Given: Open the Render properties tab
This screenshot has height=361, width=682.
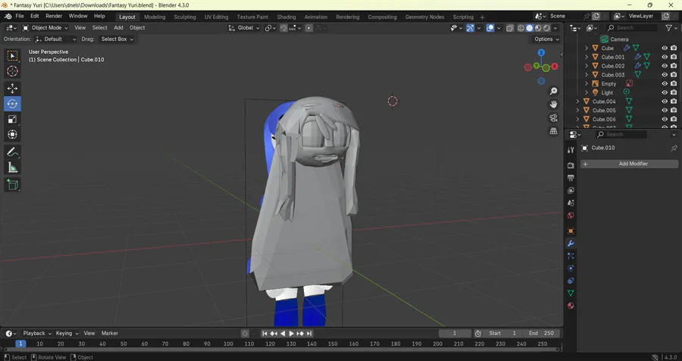Looking at the screenshot, I should [571, 165].
